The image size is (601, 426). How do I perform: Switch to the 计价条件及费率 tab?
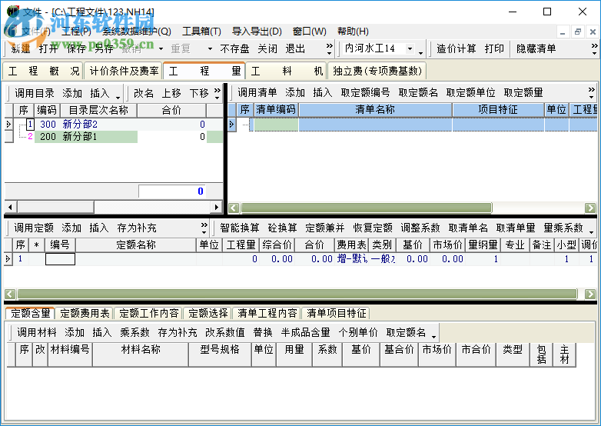[124, 71]
